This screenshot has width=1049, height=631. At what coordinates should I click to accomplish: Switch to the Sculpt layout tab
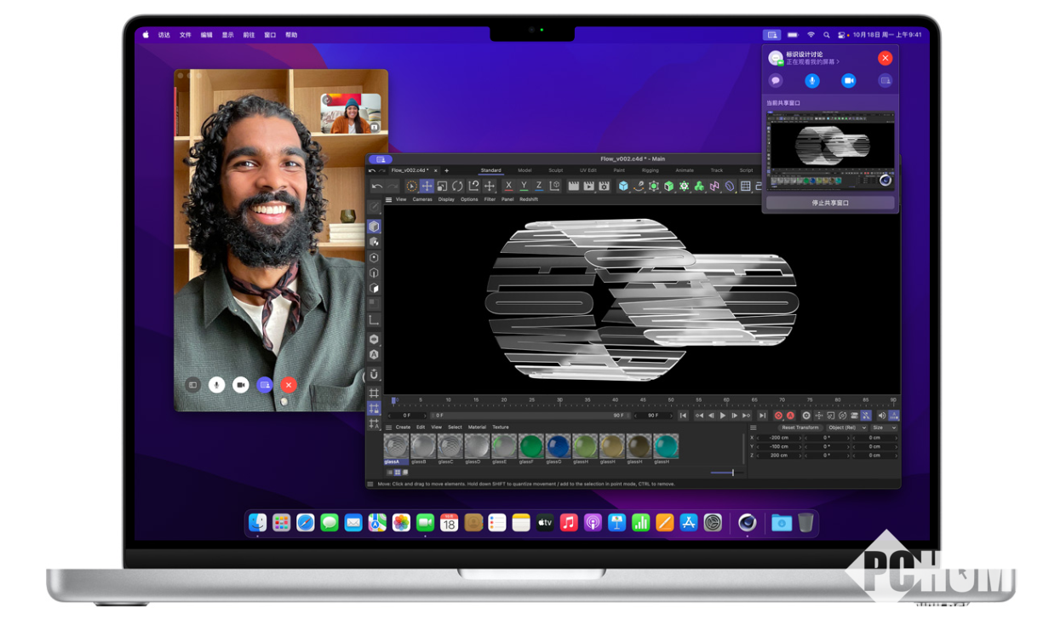[555, 170]
